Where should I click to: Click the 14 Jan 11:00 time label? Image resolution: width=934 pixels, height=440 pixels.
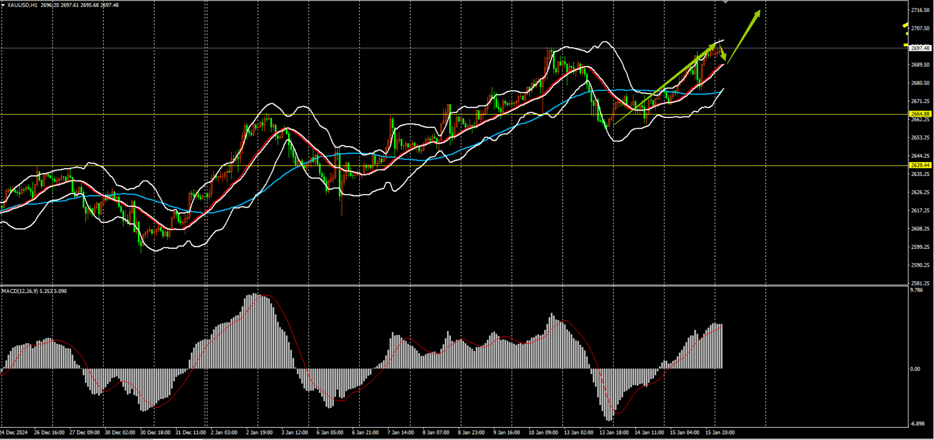point(649,432)
